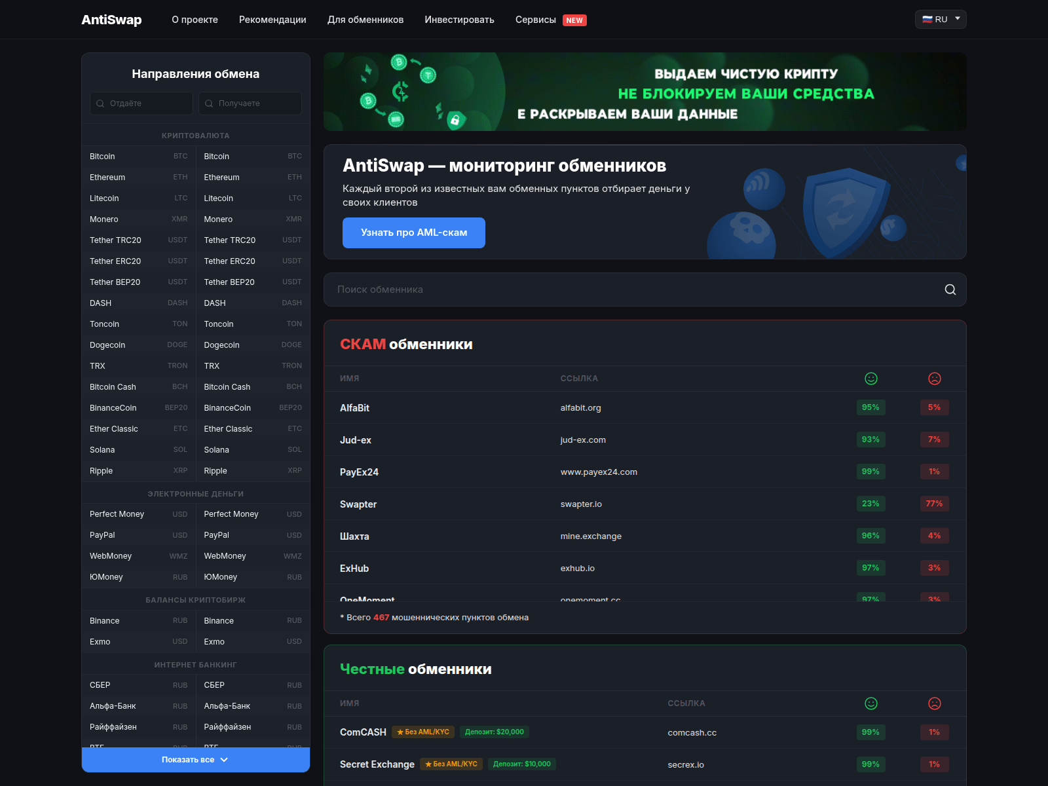Open the Инвестировать menu item
This screenshot has height=786, width=1048.
pyautogui.click(x=459, y=20)
